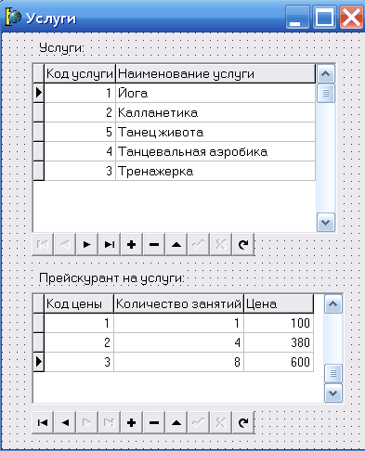Screen dimensions: 365x451
Task: Click scroll-up arrow of Услуги grid
Action: 326,73
